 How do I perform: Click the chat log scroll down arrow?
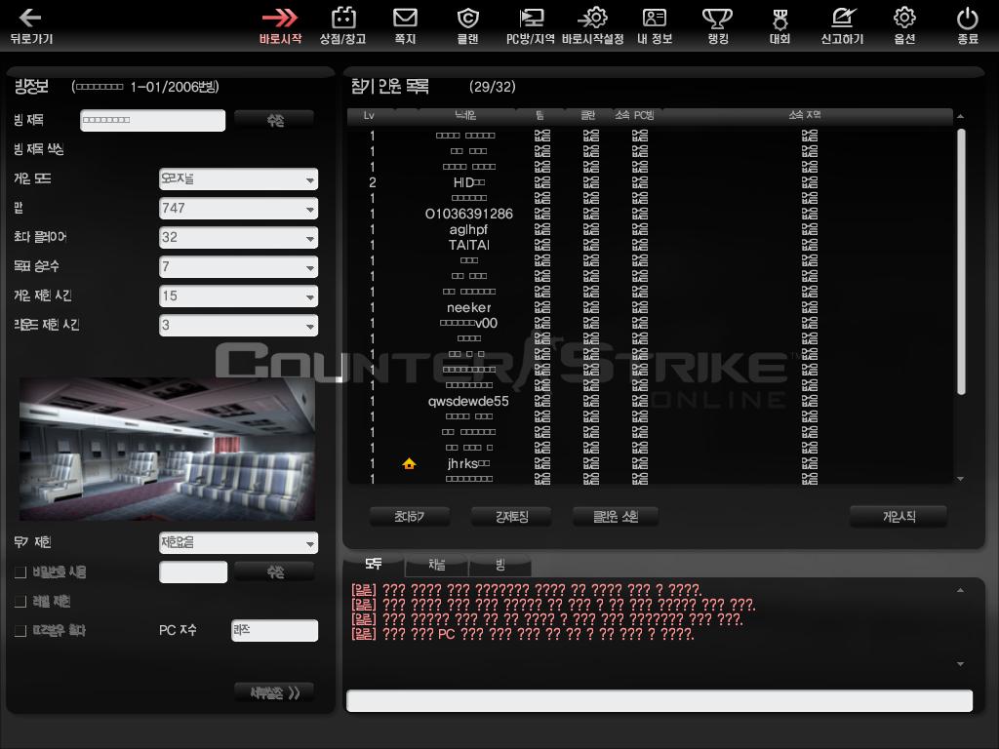pos(960,664)
